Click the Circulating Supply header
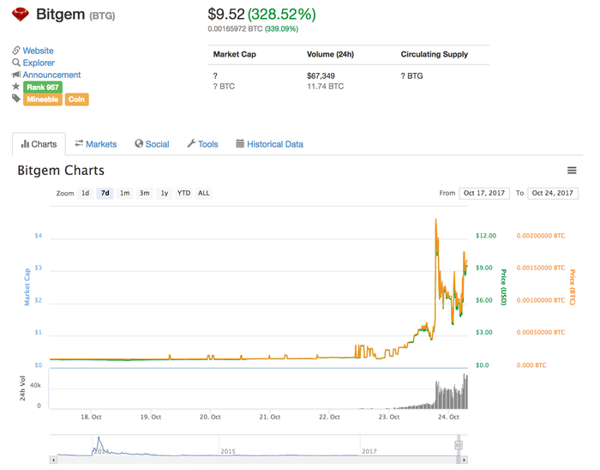 [435, 54]
